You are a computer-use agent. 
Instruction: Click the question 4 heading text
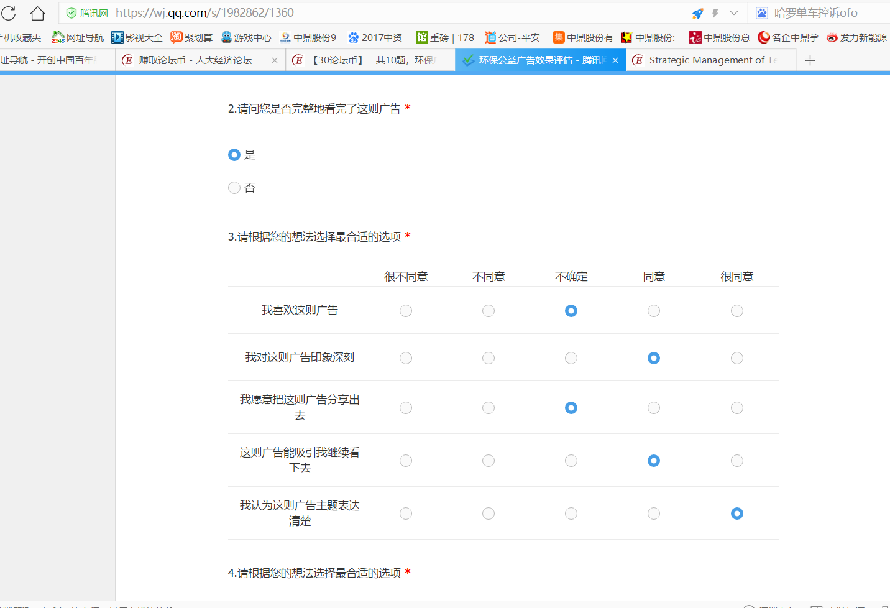(x=314, y=573)
